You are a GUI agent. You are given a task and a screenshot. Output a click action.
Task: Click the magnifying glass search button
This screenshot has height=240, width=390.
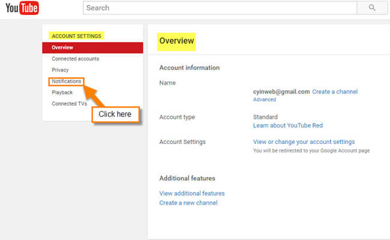(x=372, y=8)
